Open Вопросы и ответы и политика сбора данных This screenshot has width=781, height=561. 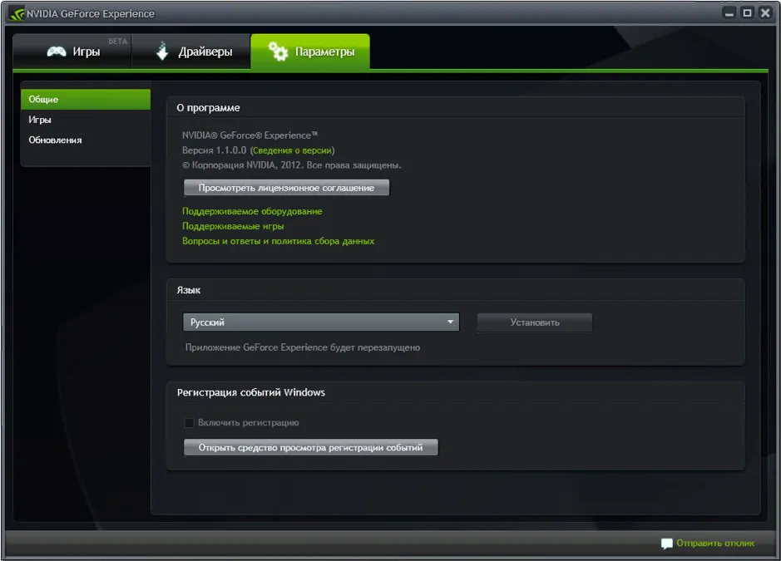(278, 241)
